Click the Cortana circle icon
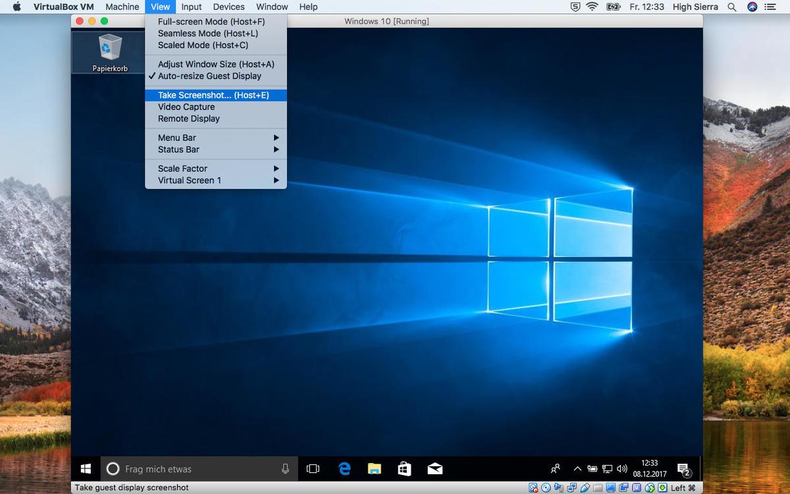 [113, 469]
